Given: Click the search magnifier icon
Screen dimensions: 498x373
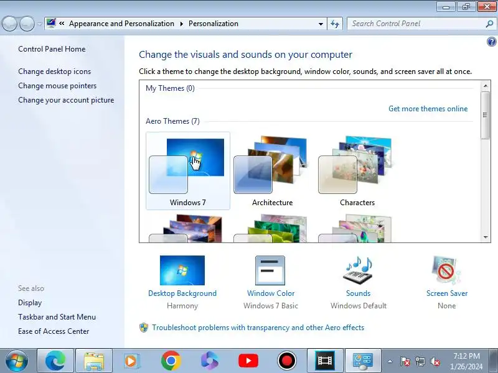Looking at the screenshot, I should 489,24.
